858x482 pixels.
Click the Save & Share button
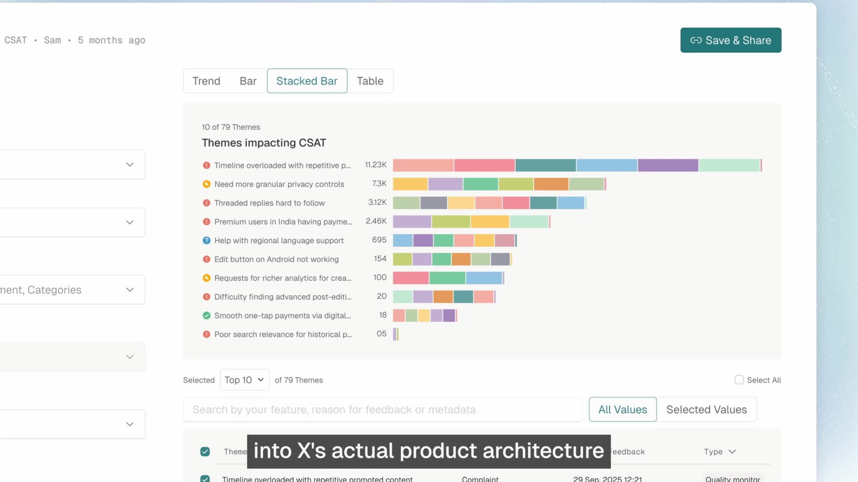tap(731, 40)
